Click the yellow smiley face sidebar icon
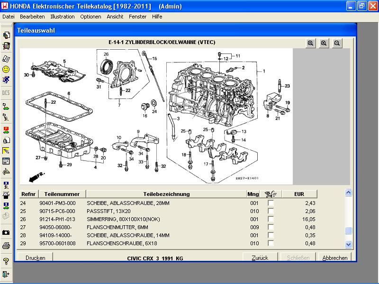 (x=6, y=69)
